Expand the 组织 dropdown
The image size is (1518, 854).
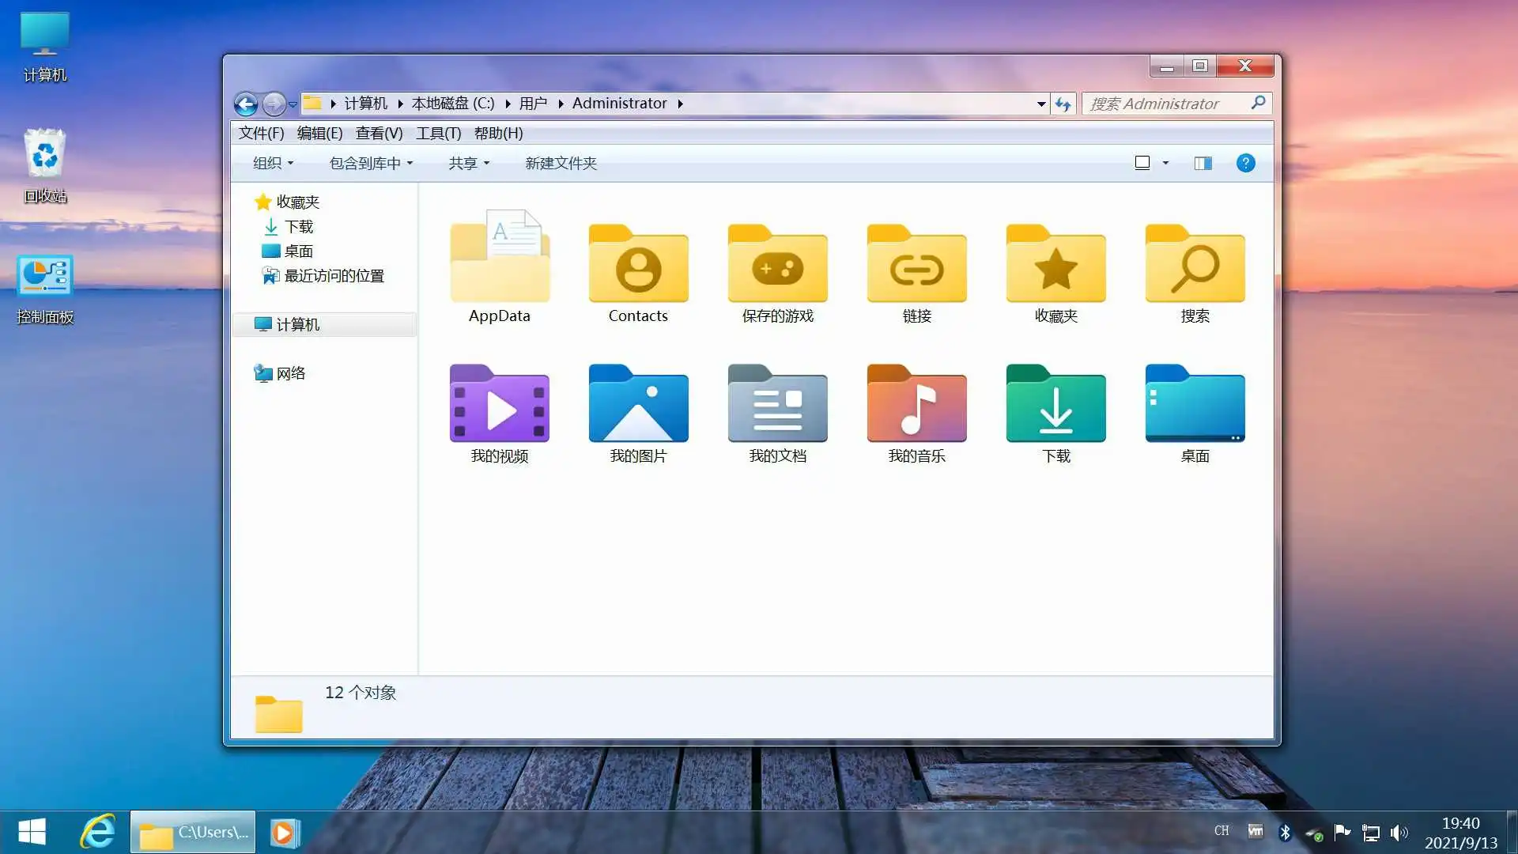pyautogui.click(x=271, y=163)
